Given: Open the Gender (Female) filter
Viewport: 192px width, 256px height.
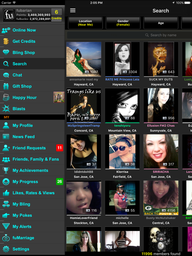Looking at the screenshot, I should click(123, 23).
